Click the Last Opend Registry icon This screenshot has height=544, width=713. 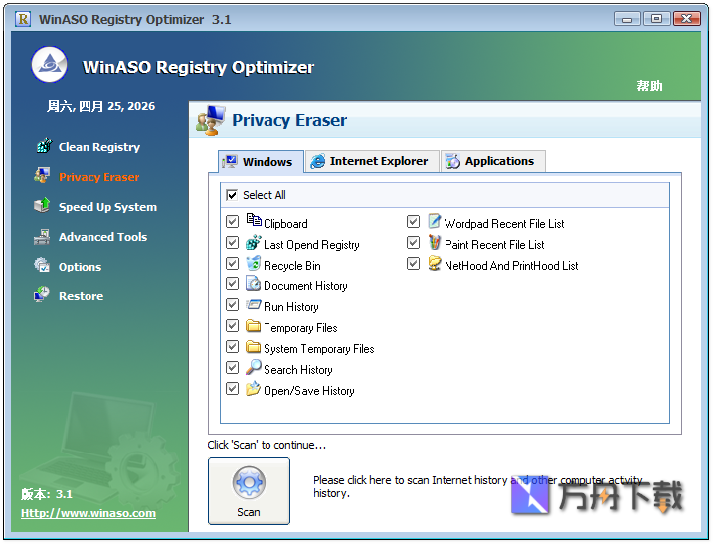click(x=254, y=242)
